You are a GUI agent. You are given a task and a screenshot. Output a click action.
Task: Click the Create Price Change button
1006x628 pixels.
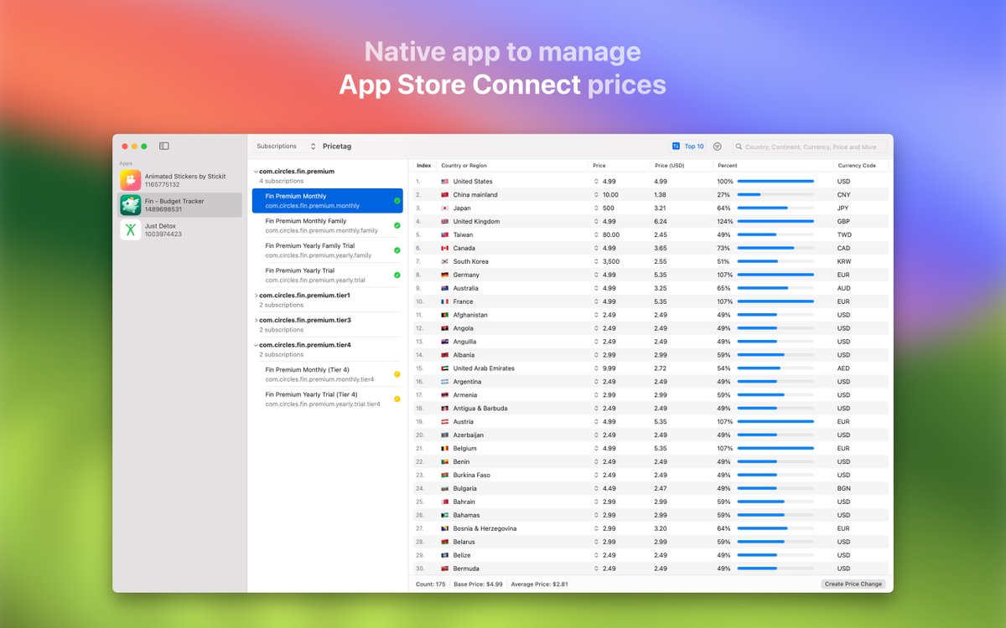coord(853,584)
